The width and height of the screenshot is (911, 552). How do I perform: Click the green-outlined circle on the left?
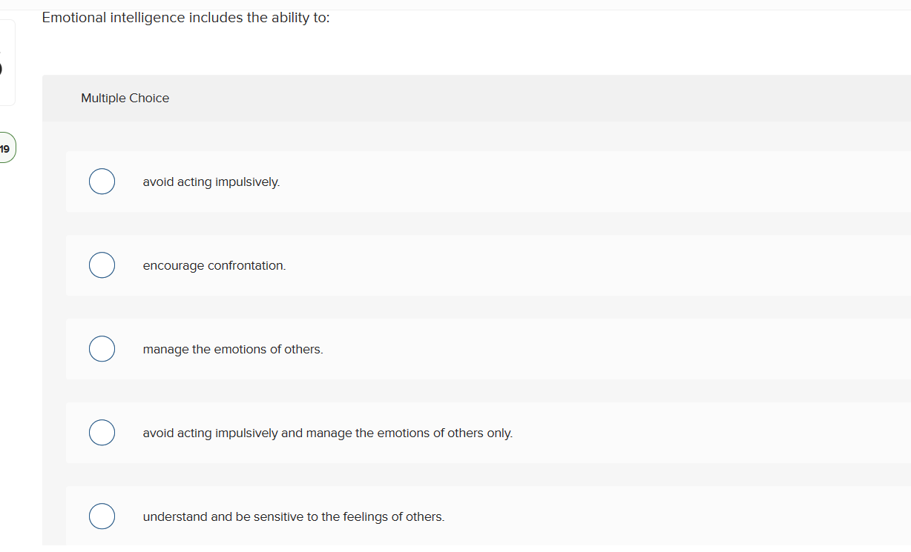tap(5, 147)
